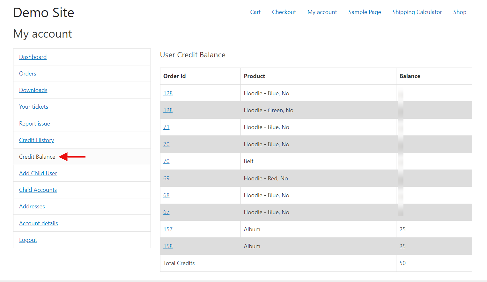The width and height of the screenshot is (487, 282).
Task: View Child Accounts
Action: click(38, 190)
